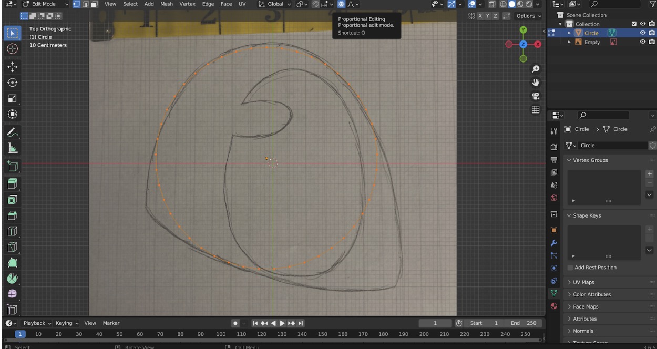Select the Rotate tool
Image resolution: width=657 pixels, height=349 pixels.
pos(13,83)
